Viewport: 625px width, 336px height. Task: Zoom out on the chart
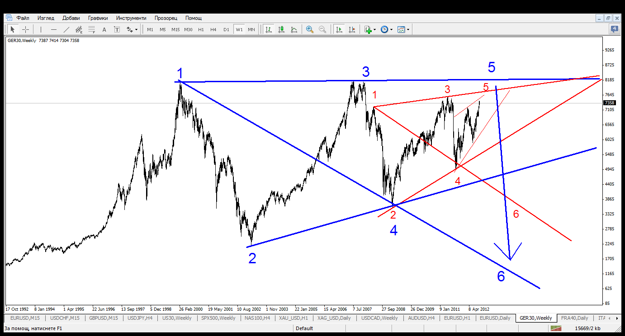pos(322,29)
